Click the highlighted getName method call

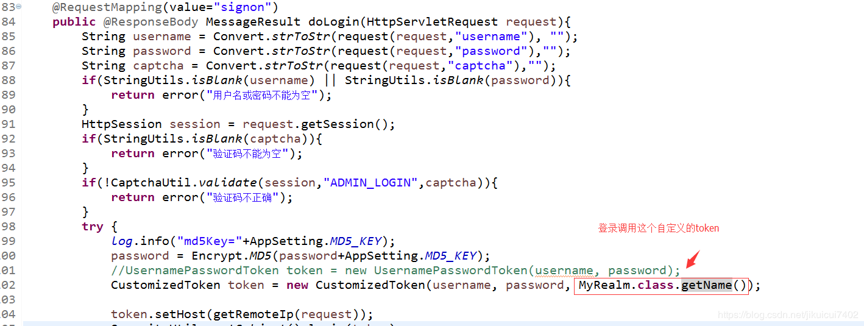(x=707, y=285)
